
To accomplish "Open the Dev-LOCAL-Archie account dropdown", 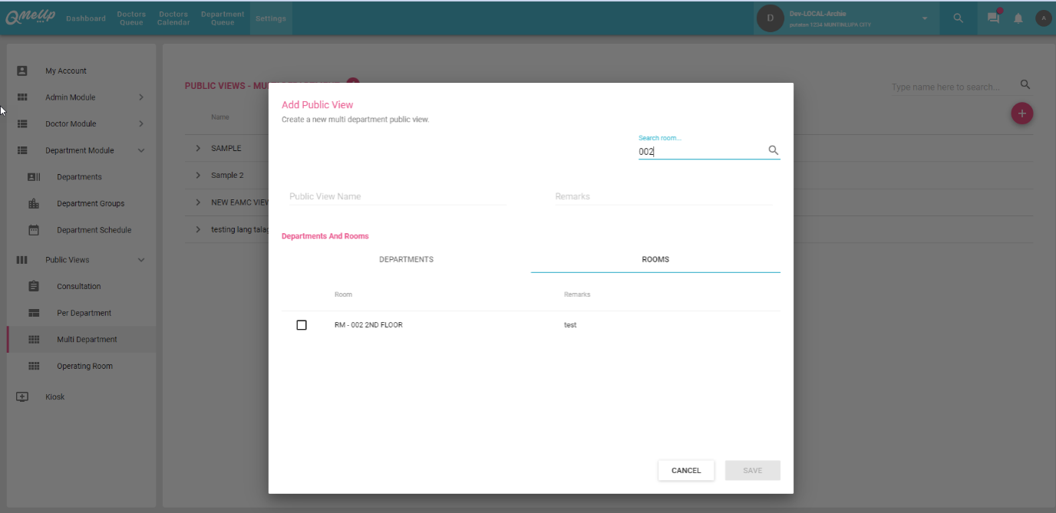I will pyautogui.click(x=924, y=18).
